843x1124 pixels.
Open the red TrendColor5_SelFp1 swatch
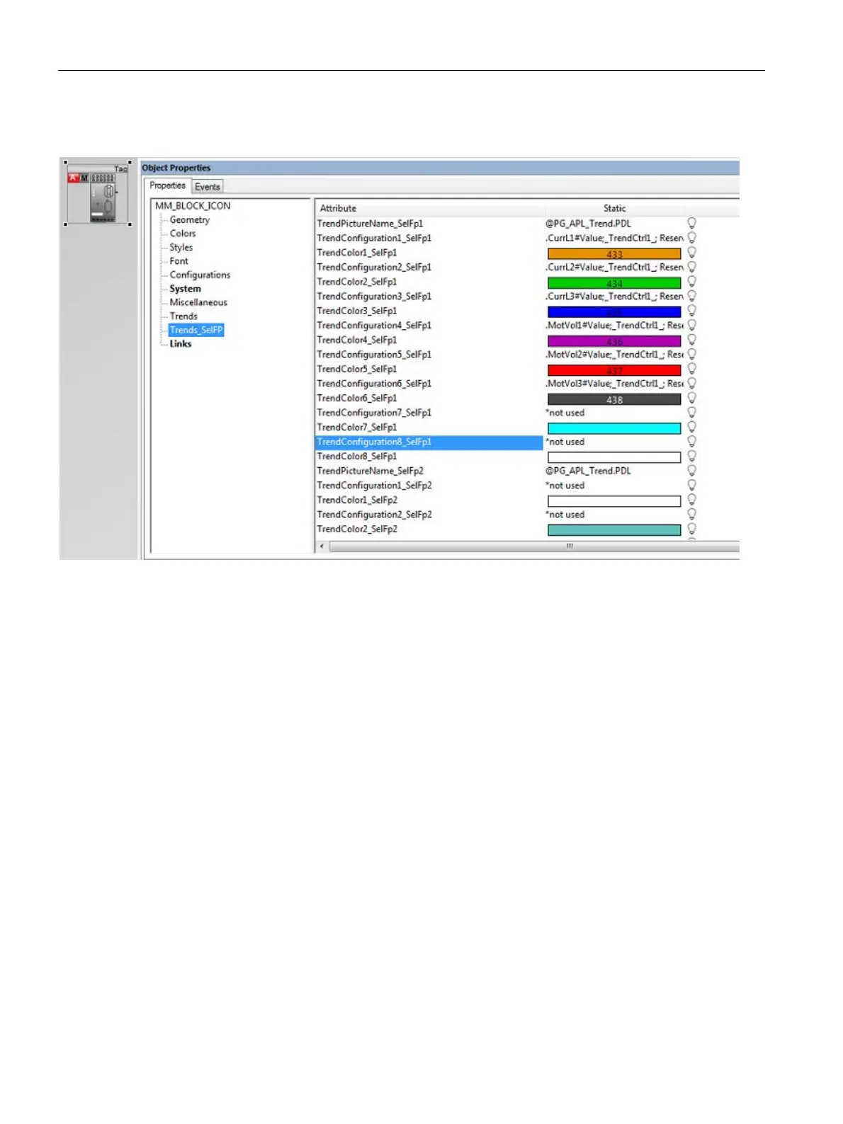(x=614, y=369)
